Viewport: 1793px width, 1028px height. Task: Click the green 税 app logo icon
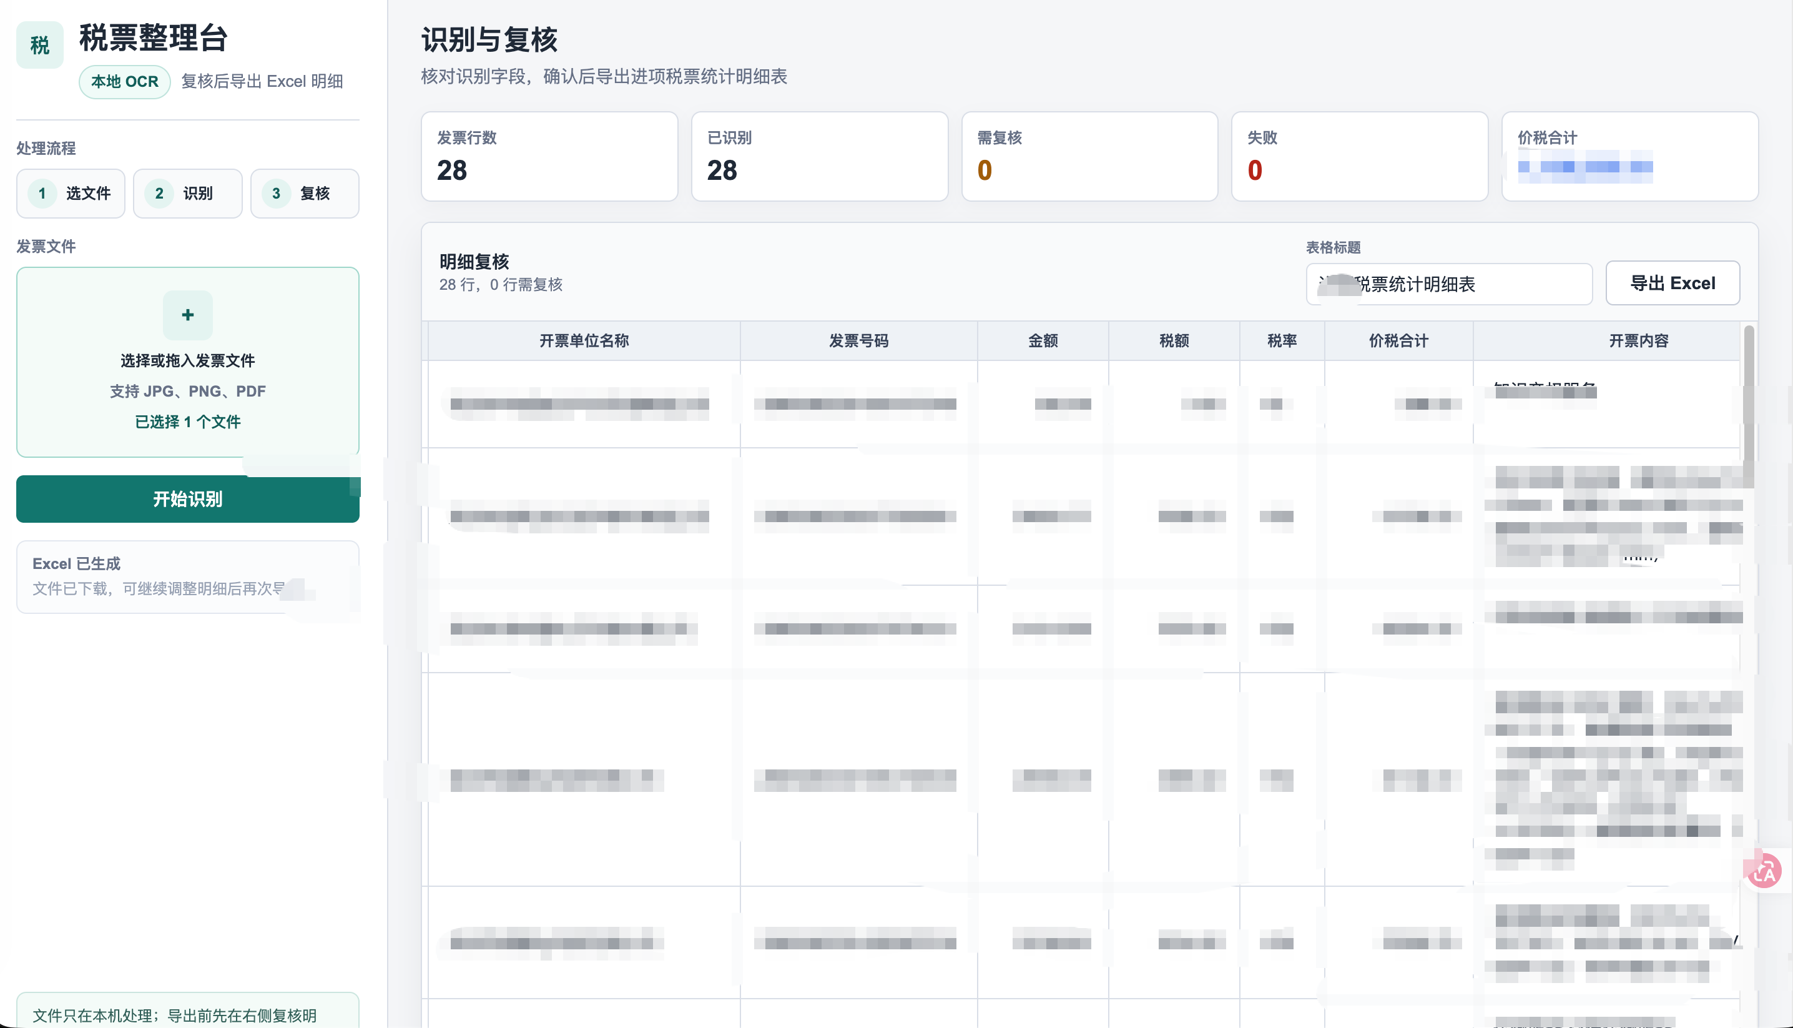[x=39, y=45]
